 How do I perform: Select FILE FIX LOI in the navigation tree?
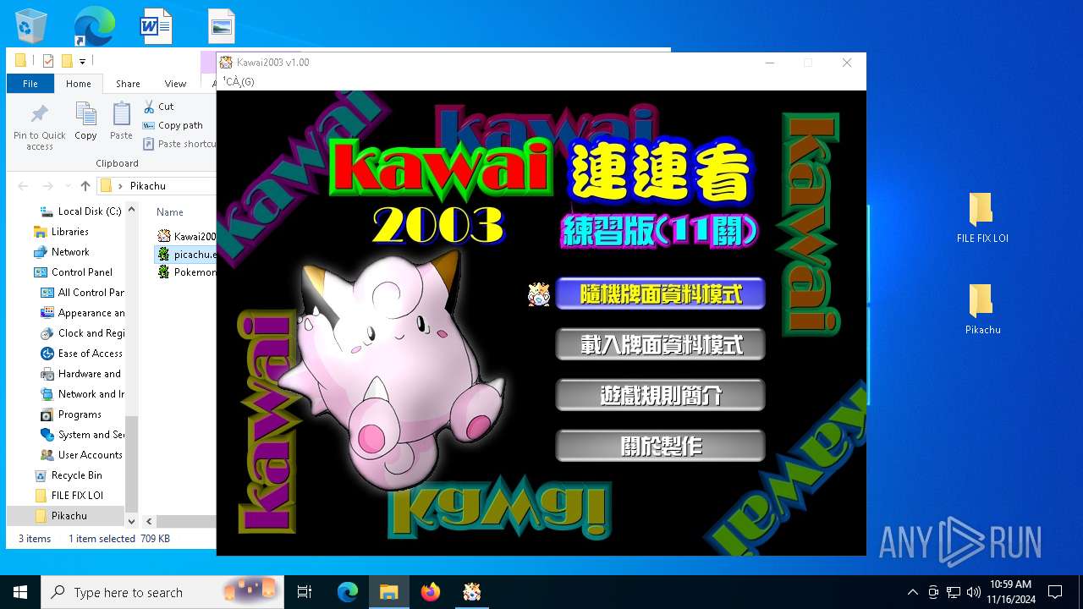click(x=68, y=496)
